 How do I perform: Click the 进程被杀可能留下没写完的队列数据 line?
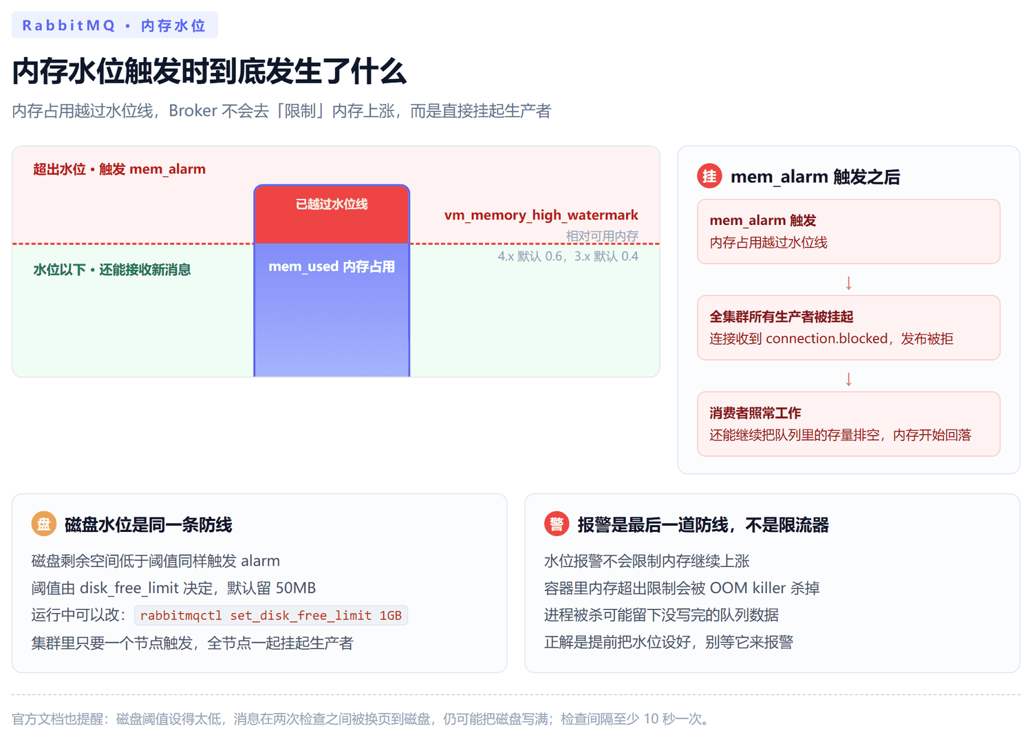click(661, 615)
